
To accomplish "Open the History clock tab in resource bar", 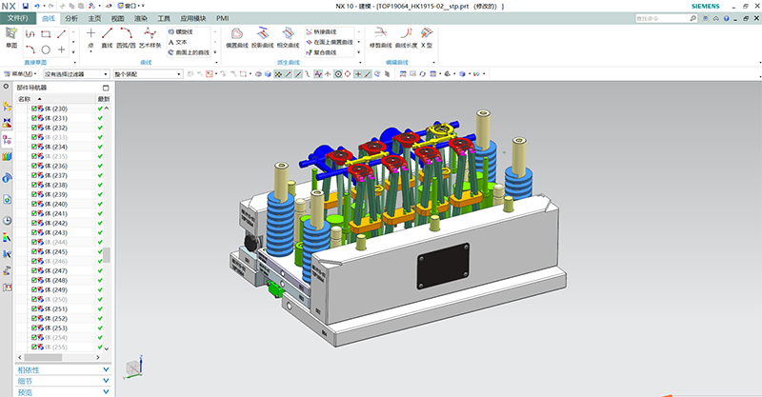I will [7, 221].
